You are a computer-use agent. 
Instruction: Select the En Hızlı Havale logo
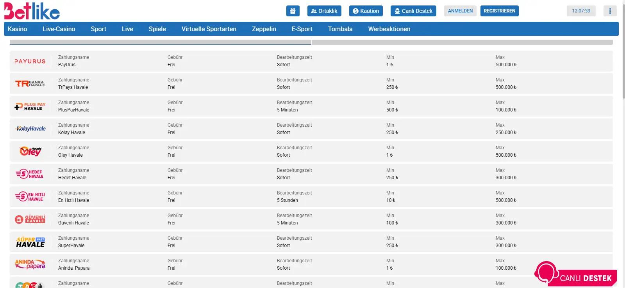click(x=30, y=196)
